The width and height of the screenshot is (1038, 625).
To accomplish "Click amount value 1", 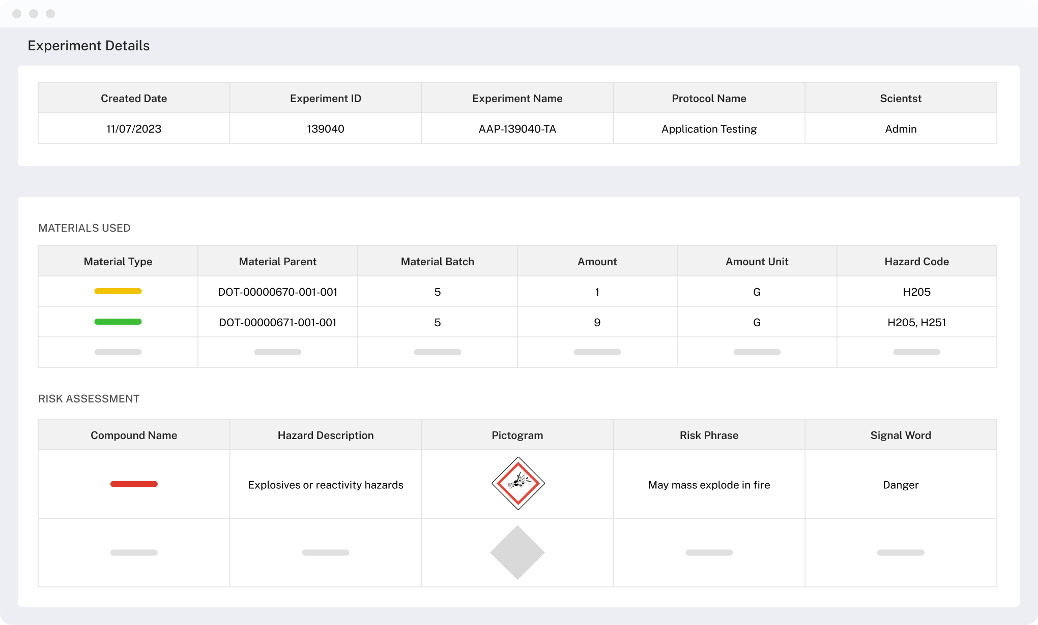I will pos(597,292).
